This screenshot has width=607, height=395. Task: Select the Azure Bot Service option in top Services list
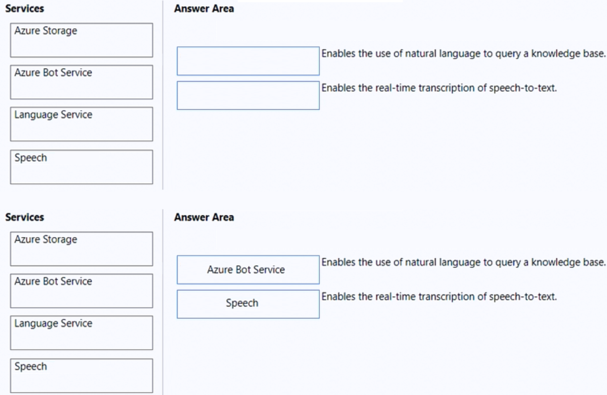pos(81,82)
